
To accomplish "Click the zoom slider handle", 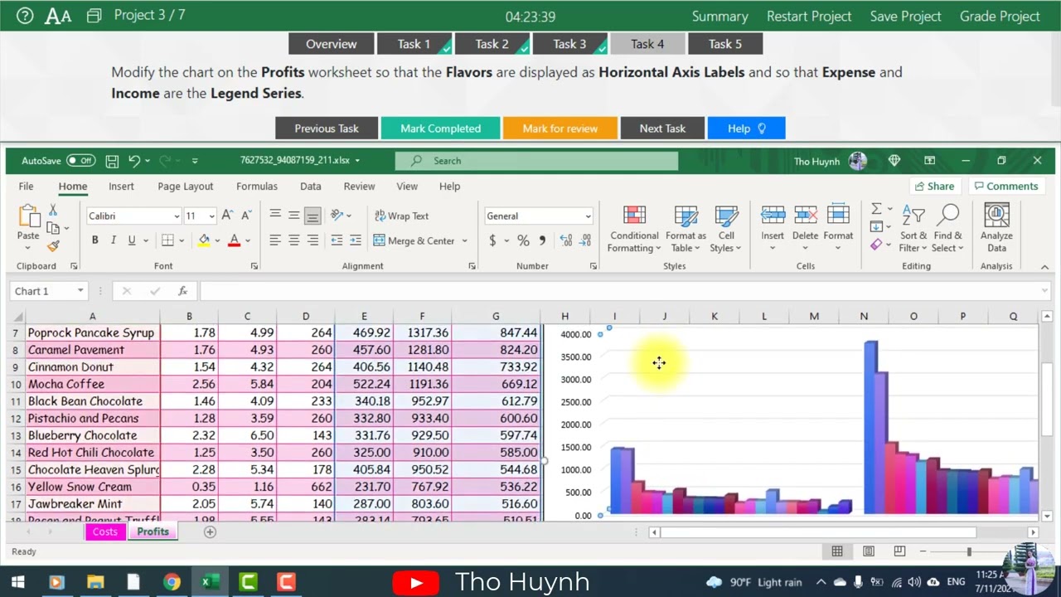I will tap(969, 551).
